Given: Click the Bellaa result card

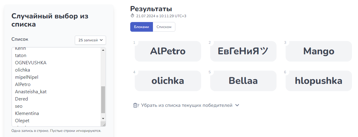Looking at the screenshot, I should tap(243, 81).
